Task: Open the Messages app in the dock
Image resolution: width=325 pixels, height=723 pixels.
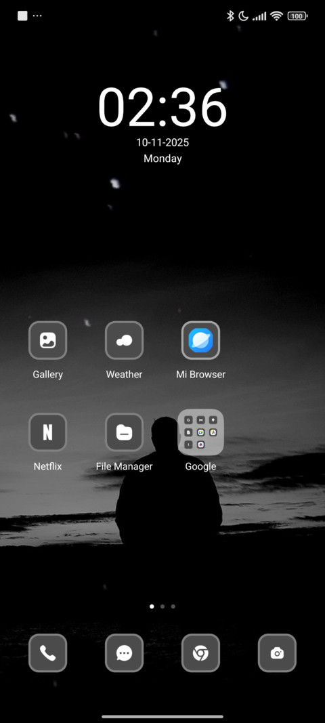Action: pos(124,653)
